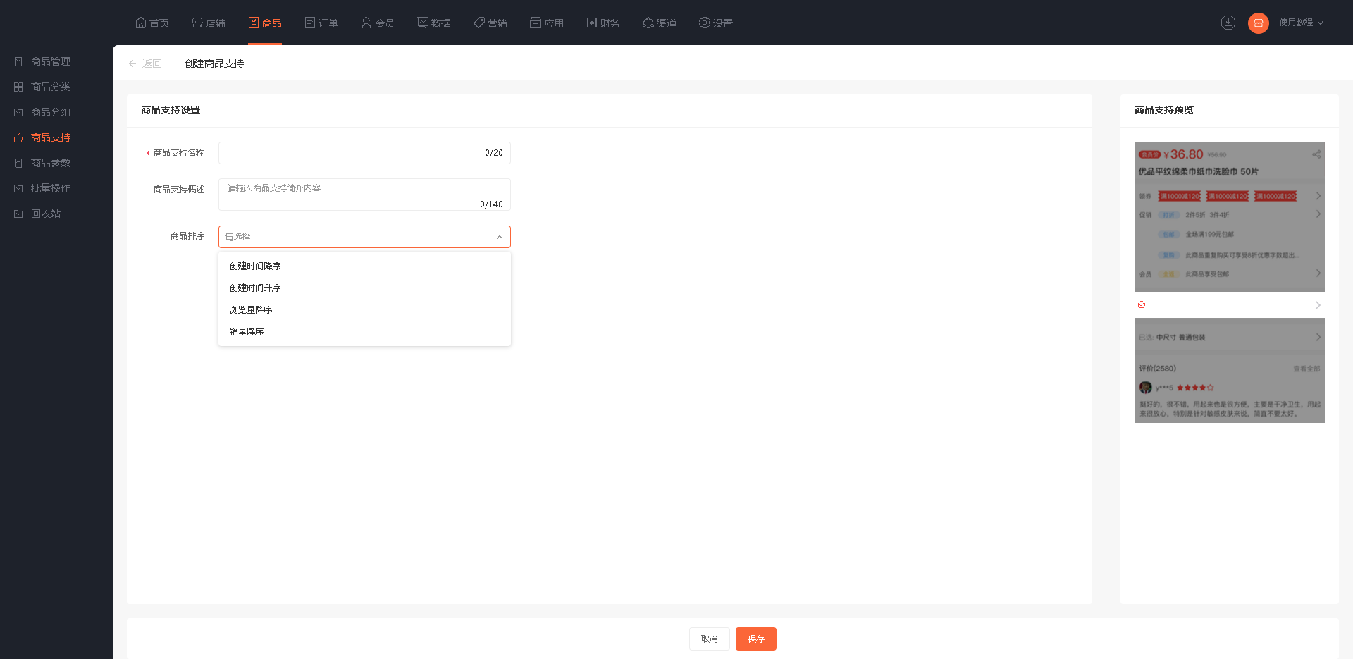Click the download icon in header
1353x659 pixels.
(1228, 23)
